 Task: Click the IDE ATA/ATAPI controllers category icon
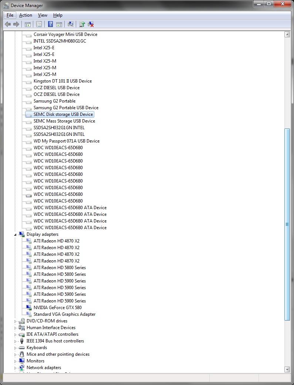[22, 334]
